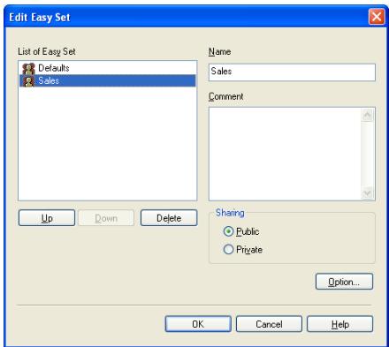Click the Sales easy set icon
389x347 pixels.
tap(28, 81)
